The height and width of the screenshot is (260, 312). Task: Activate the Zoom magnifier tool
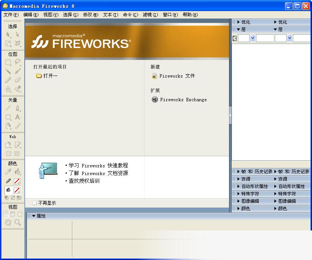(17, 222)
